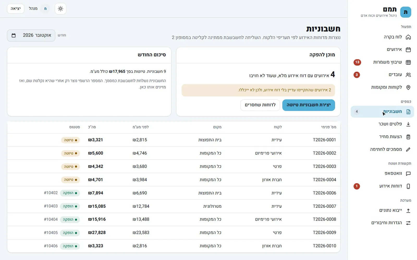417x260 pixels.
Task: Select invoice row T2026-0004
Action: (174, 180)
